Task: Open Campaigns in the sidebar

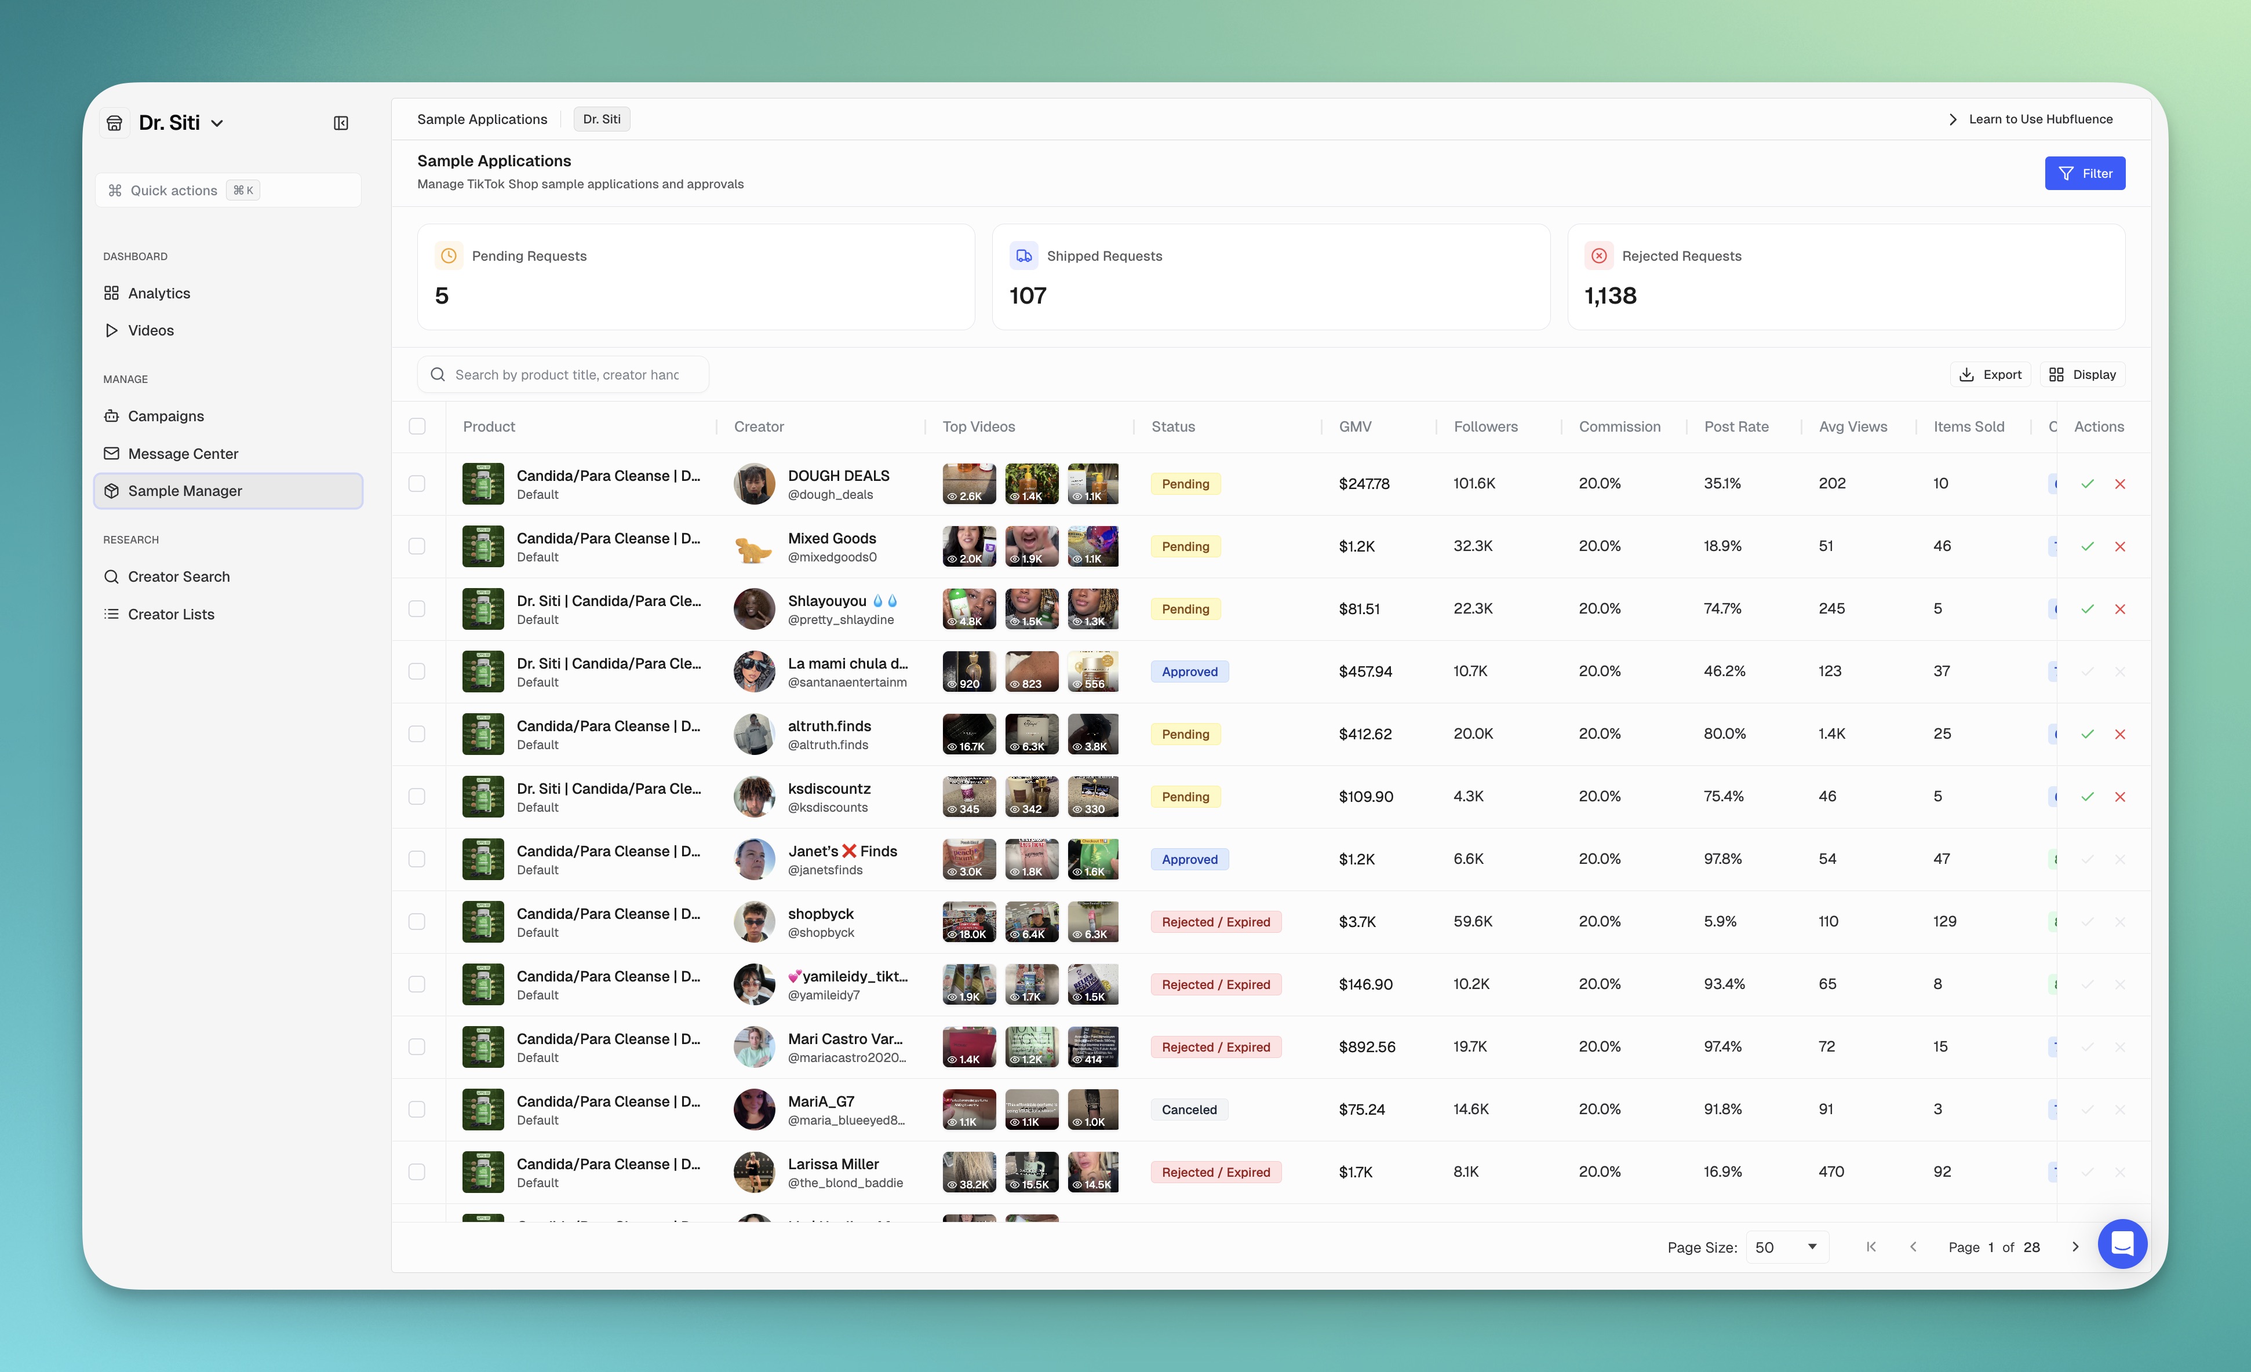Action: tap(165, 415)
